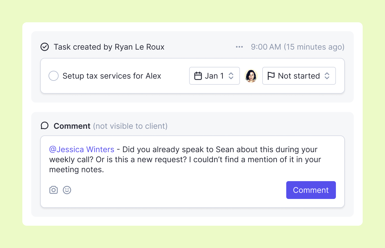Click the speech bubble comment icon
Image resolution: width=385 pixels, height=248 pixels.
point(45,126)
